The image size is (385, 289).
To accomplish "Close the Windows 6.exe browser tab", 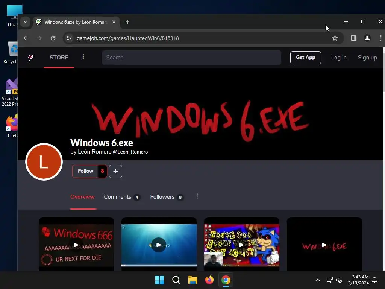I will (114, 22).
